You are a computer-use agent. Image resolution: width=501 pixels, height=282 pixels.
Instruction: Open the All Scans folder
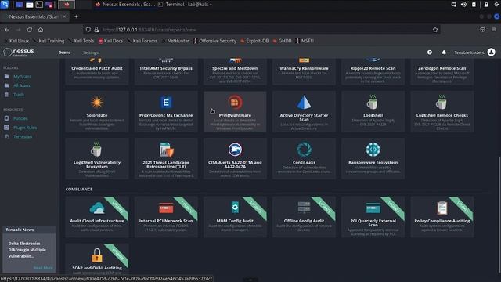(22, 85)
